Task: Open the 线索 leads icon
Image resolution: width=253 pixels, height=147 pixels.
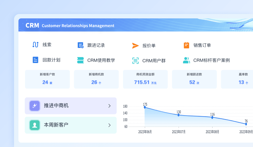Action: pos(35,45)
